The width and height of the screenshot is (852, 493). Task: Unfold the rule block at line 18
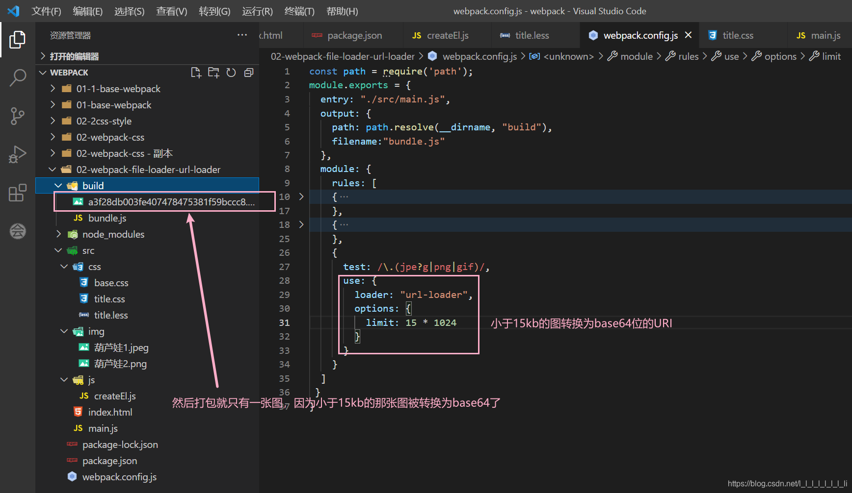[301, 224]
